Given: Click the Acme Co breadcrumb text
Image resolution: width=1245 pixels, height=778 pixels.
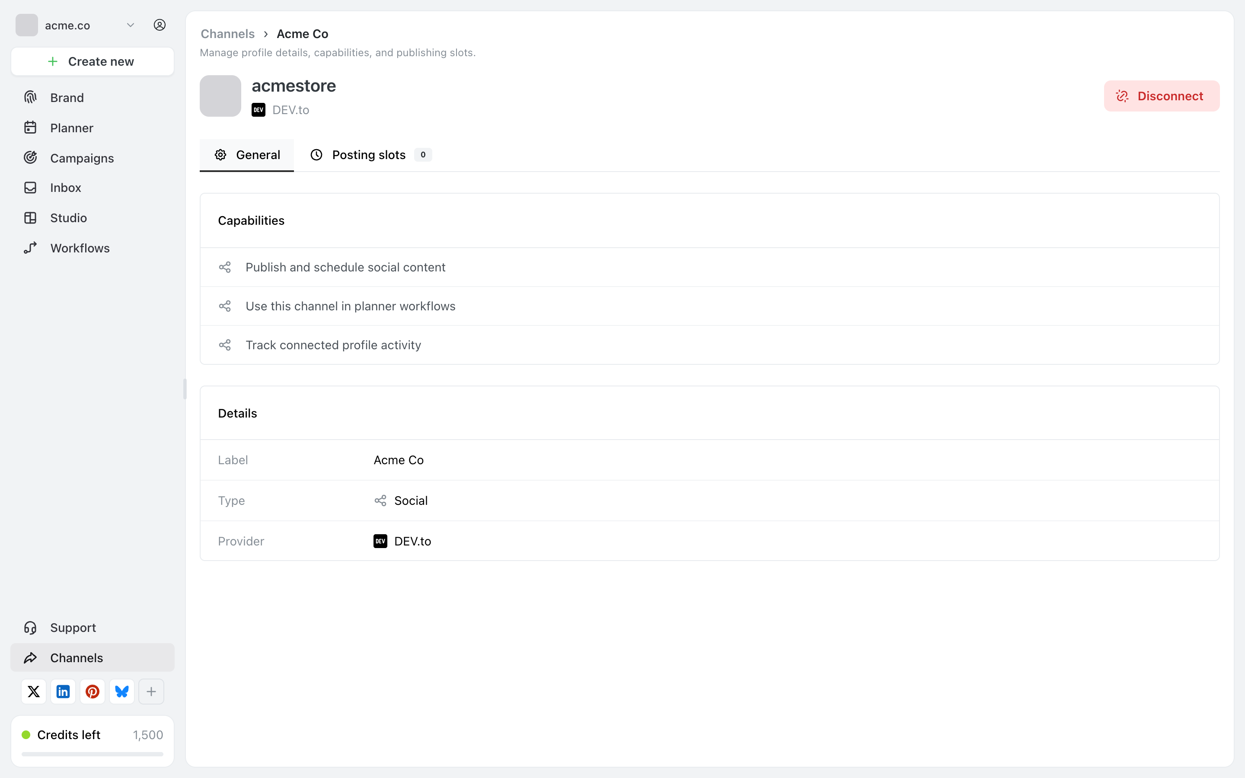Looking at the screenshot, I should (303, 34).
